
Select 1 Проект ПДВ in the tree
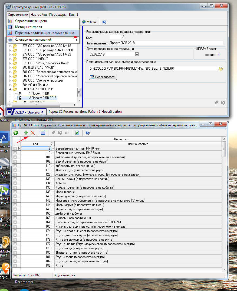pyautogui.click(x=39, y=93)
